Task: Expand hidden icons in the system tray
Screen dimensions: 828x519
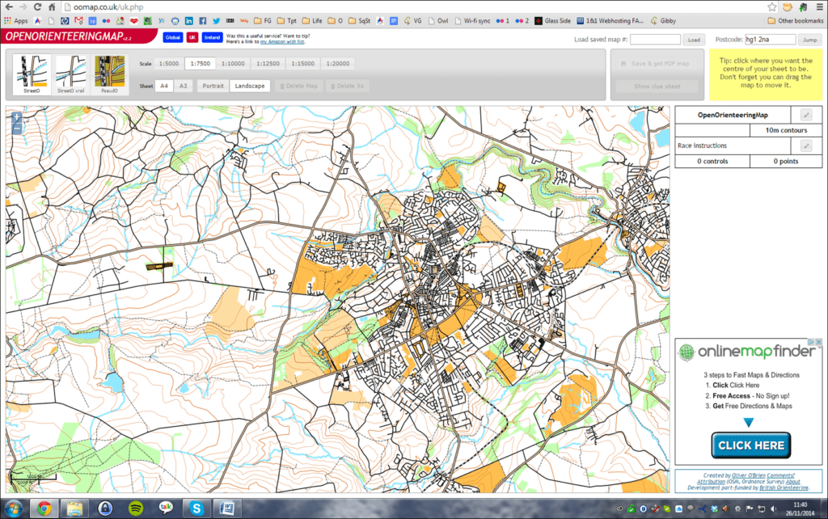Action: click(619, 509)
